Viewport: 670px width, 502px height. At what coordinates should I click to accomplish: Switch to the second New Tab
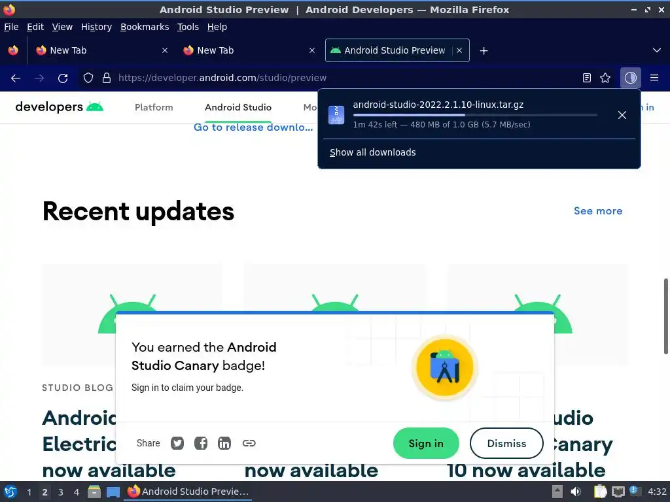coord(249,50)
